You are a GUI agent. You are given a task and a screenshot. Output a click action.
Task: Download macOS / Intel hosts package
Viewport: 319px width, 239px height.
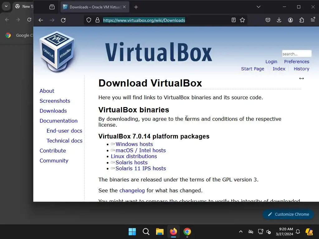(x=140, y=150)
